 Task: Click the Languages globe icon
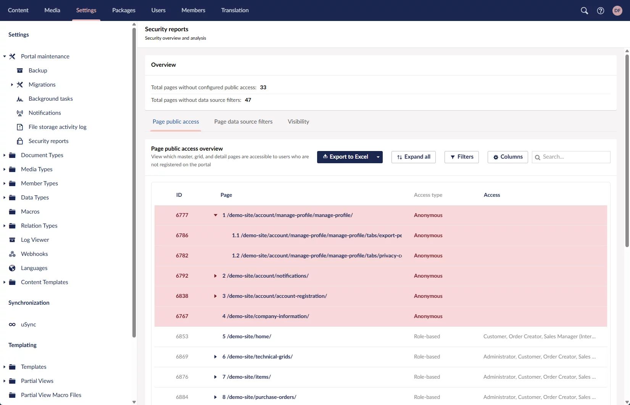tap(12, 268)
